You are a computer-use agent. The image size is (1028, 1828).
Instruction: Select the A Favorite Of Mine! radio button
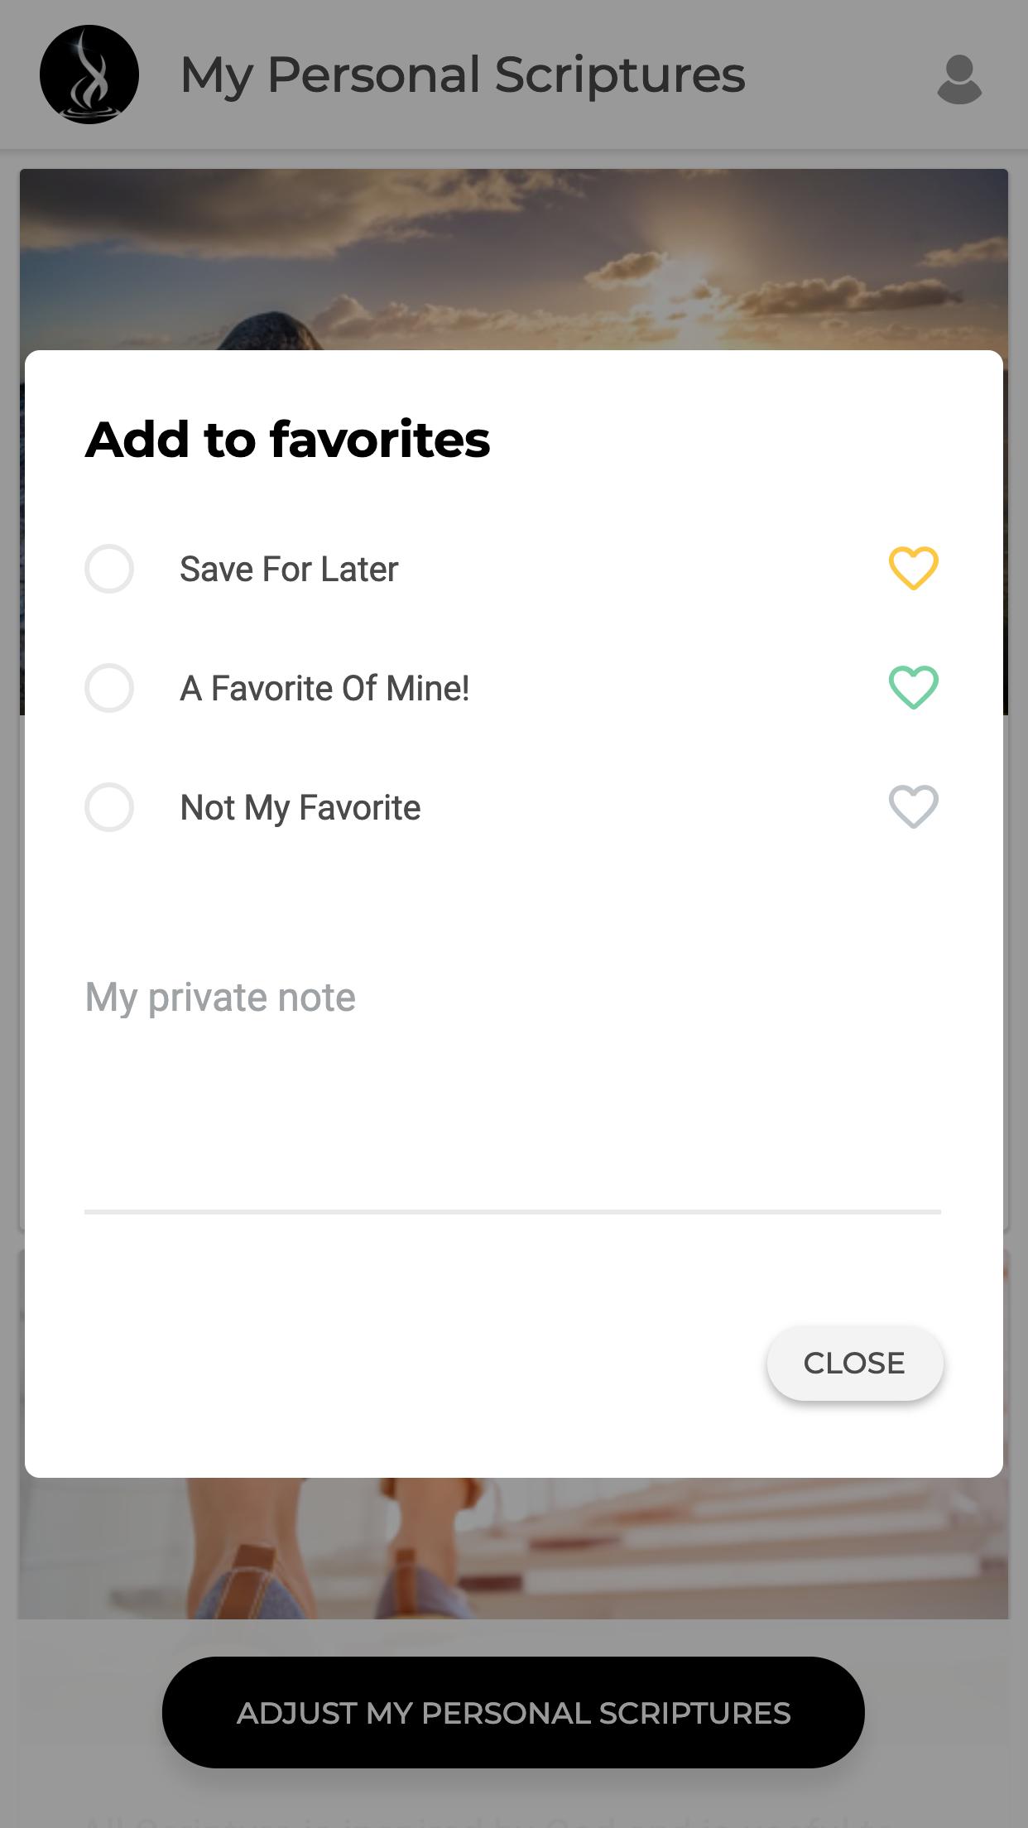click(109, 688)
